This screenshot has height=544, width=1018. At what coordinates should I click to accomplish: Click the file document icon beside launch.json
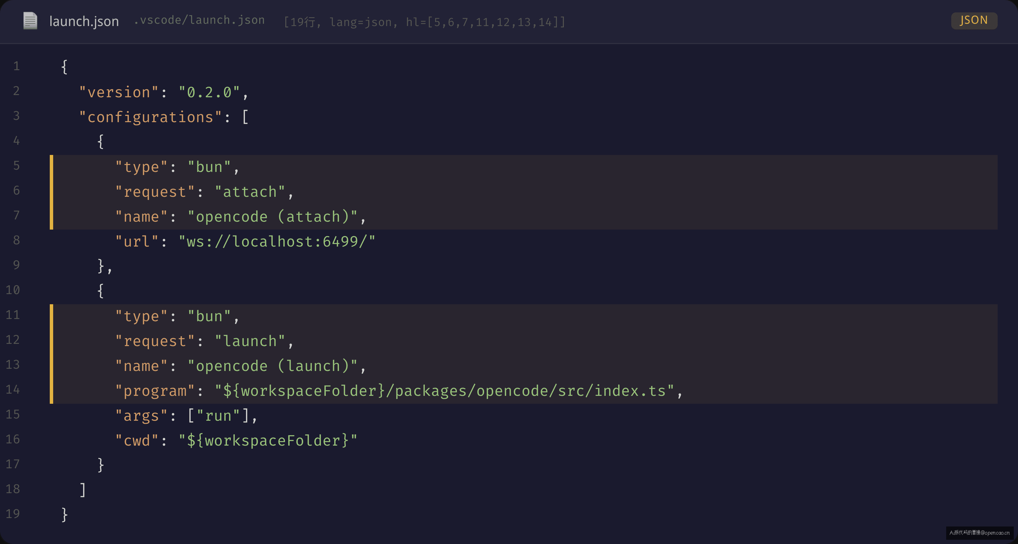(x=30, y=21)
